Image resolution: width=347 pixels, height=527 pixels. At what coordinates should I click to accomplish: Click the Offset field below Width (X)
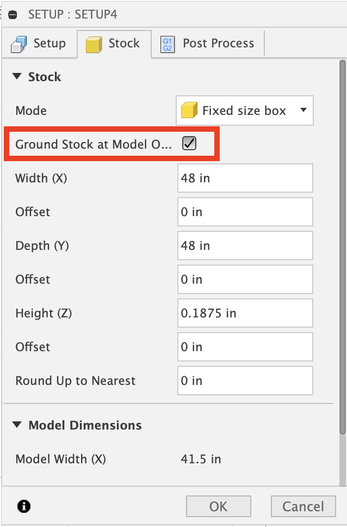pyautogui.click(x=245, y=212)
